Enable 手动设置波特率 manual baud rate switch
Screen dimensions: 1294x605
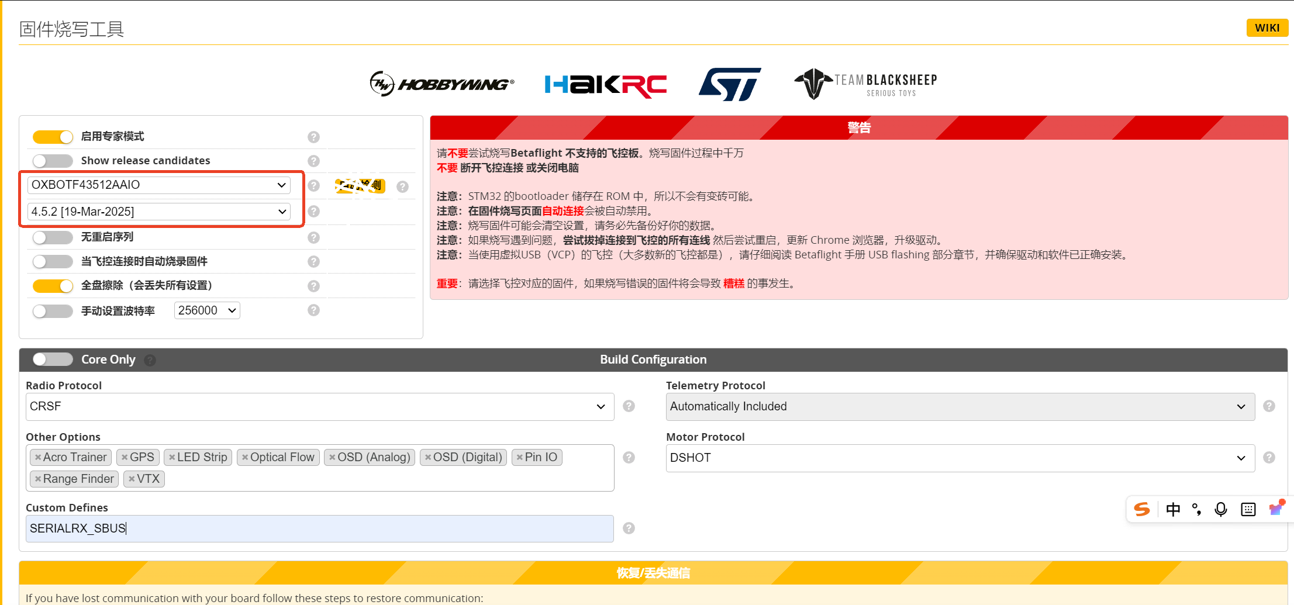53,311
